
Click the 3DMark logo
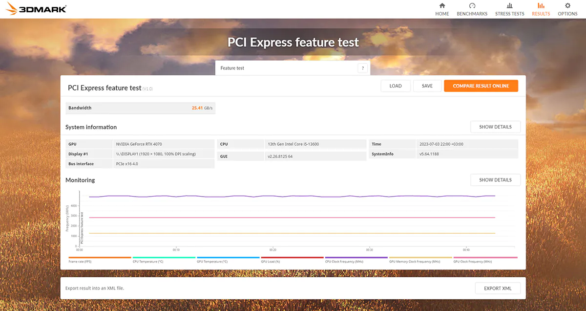36,9
